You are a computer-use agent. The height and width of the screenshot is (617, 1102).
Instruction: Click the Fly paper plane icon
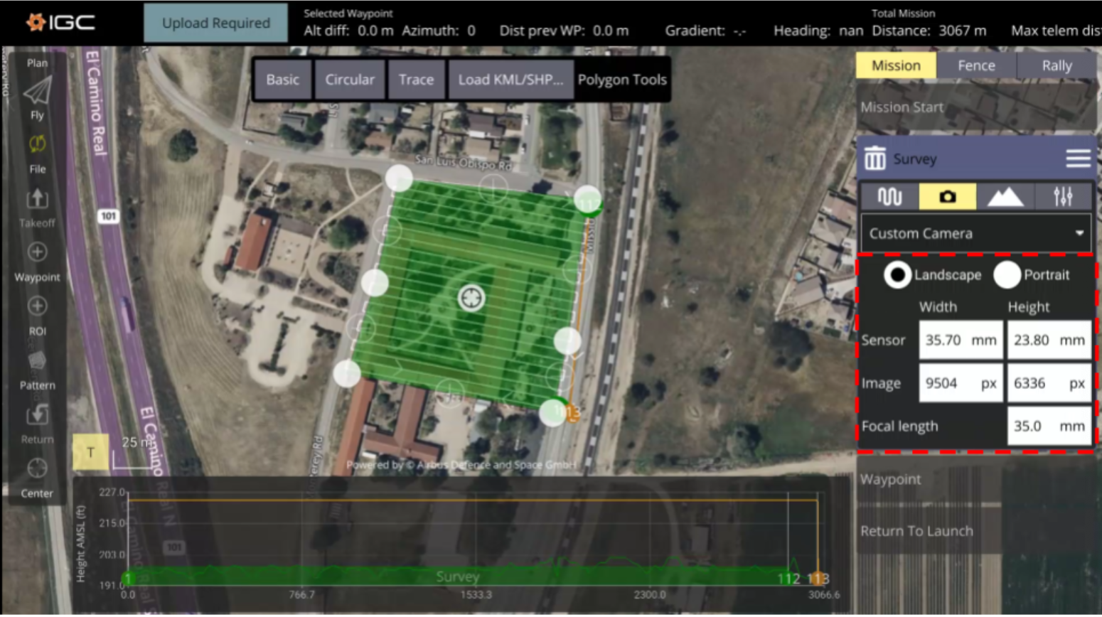click(37, 92)
